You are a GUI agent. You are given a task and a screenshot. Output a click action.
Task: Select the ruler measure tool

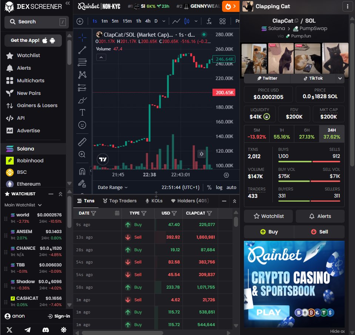click(82, 142)
